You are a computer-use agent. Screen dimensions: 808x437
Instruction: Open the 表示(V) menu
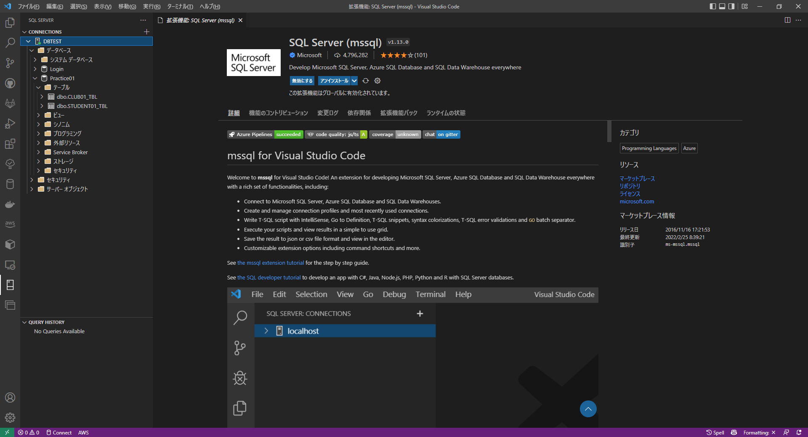[x=103, y=6]
